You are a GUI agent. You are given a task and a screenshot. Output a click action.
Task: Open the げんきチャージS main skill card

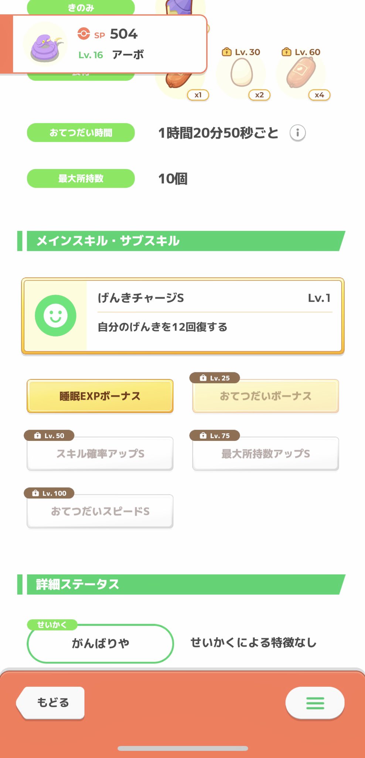(214, 315)
